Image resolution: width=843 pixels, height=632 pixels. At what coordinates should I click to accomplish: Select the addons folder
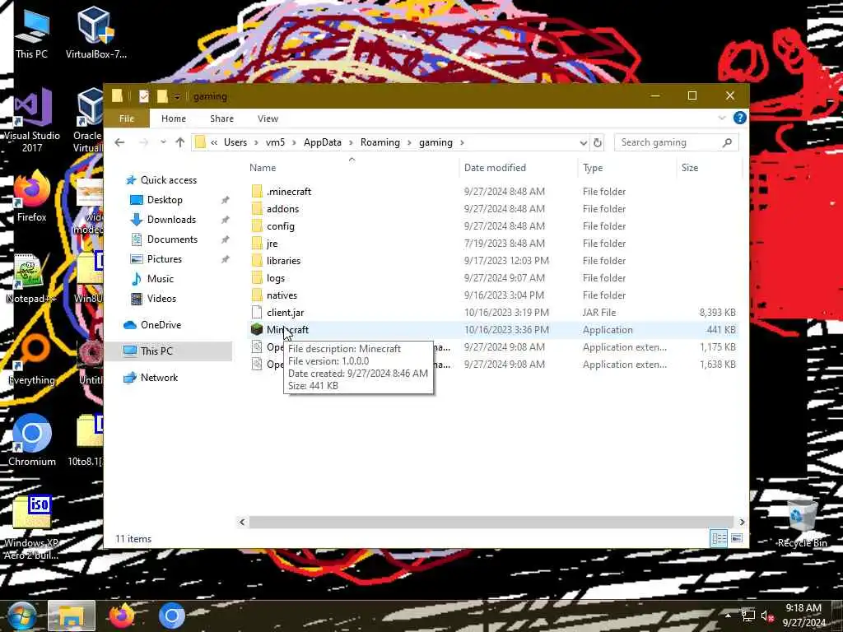click(282, 209)
